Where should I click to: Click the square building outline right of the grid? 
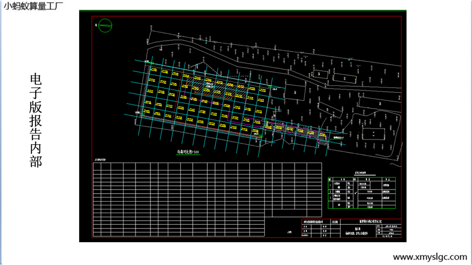295,92
